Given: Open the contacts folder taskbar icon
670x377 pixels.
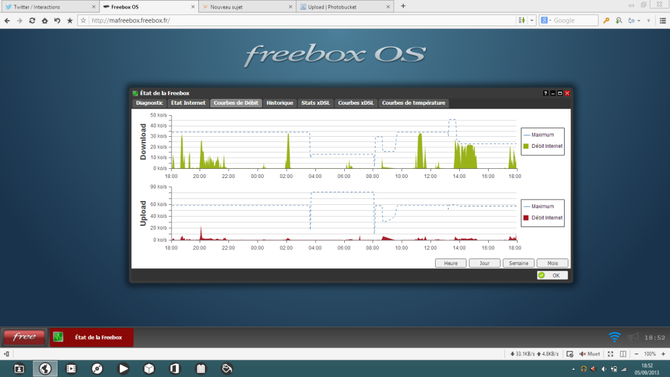Looking at the screenshot, I should [x=19, y=368].
